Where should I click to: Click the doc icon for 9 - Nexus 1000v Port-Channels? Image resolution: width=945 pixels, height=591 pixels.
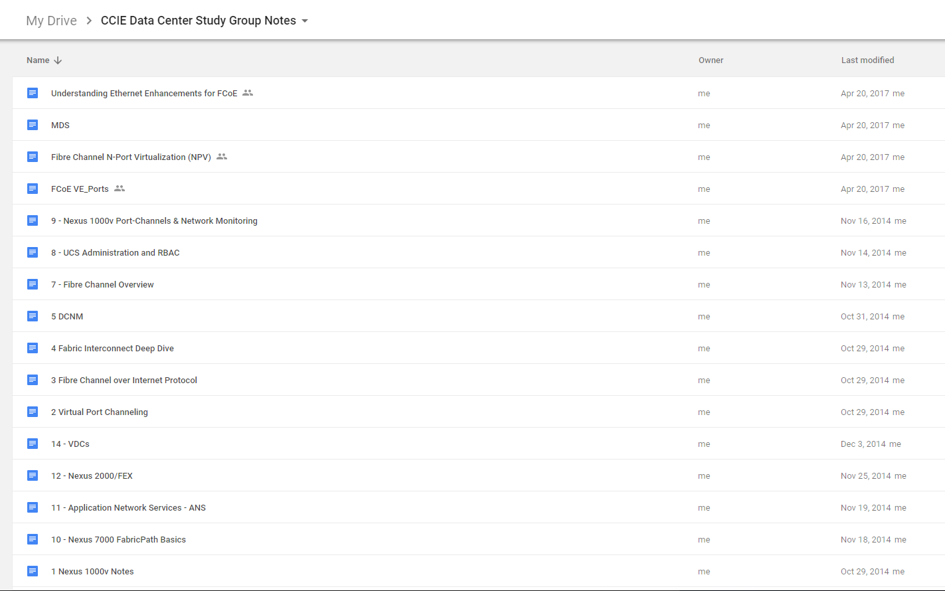click(33, 220)
